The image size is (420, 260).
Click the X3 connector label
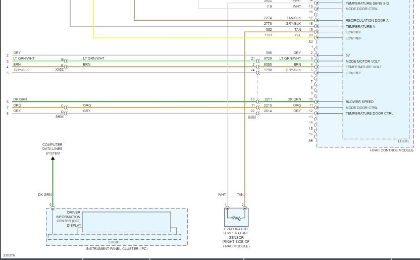pyautogui.click(x=310, y=41)
